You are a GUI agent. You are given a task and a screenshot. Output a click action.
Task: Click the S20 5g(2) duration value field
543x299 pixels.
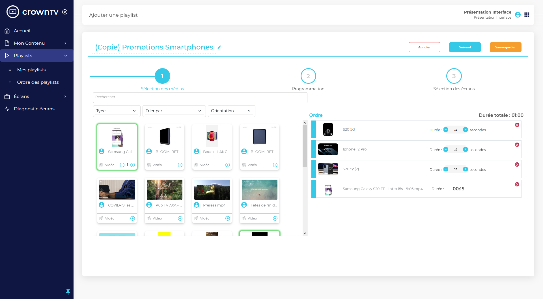point(455,169)
